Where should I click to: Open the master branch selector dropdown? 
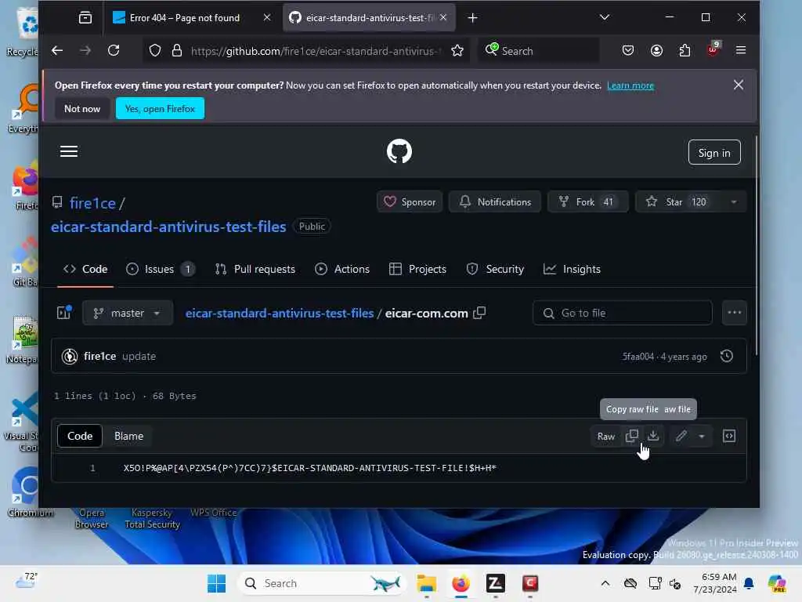(x=128, y=313)
